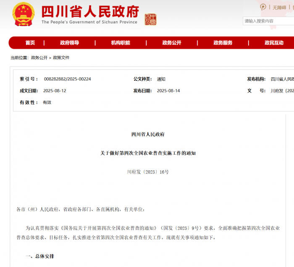Image resolution: width=294 pixels, height=267 pixels.
Task: Click the document type value 通知
Action: [x=161, y=79]
